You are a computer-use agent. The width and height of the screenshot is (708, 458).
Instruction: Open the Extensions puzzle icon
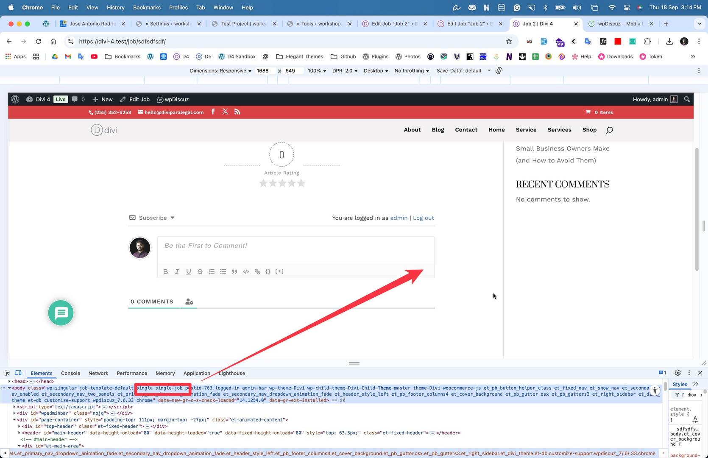647,41
